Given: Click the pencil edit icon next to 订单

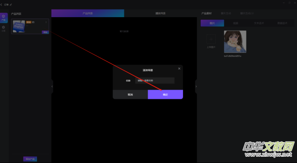Looking at the screenshot, I should (x=11, y=5).
